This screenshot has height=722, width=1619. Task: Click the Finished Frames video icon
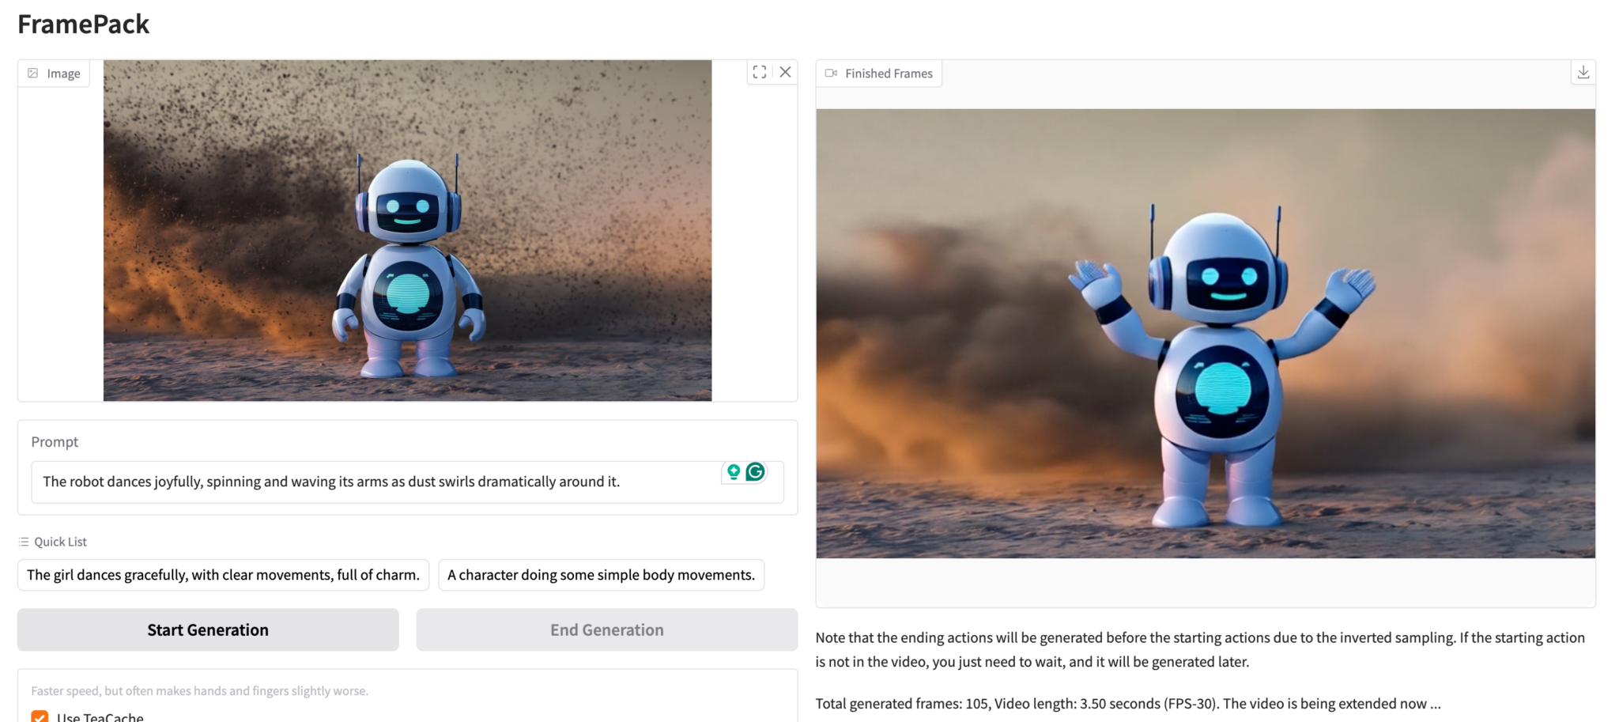(x=831, y=74)
